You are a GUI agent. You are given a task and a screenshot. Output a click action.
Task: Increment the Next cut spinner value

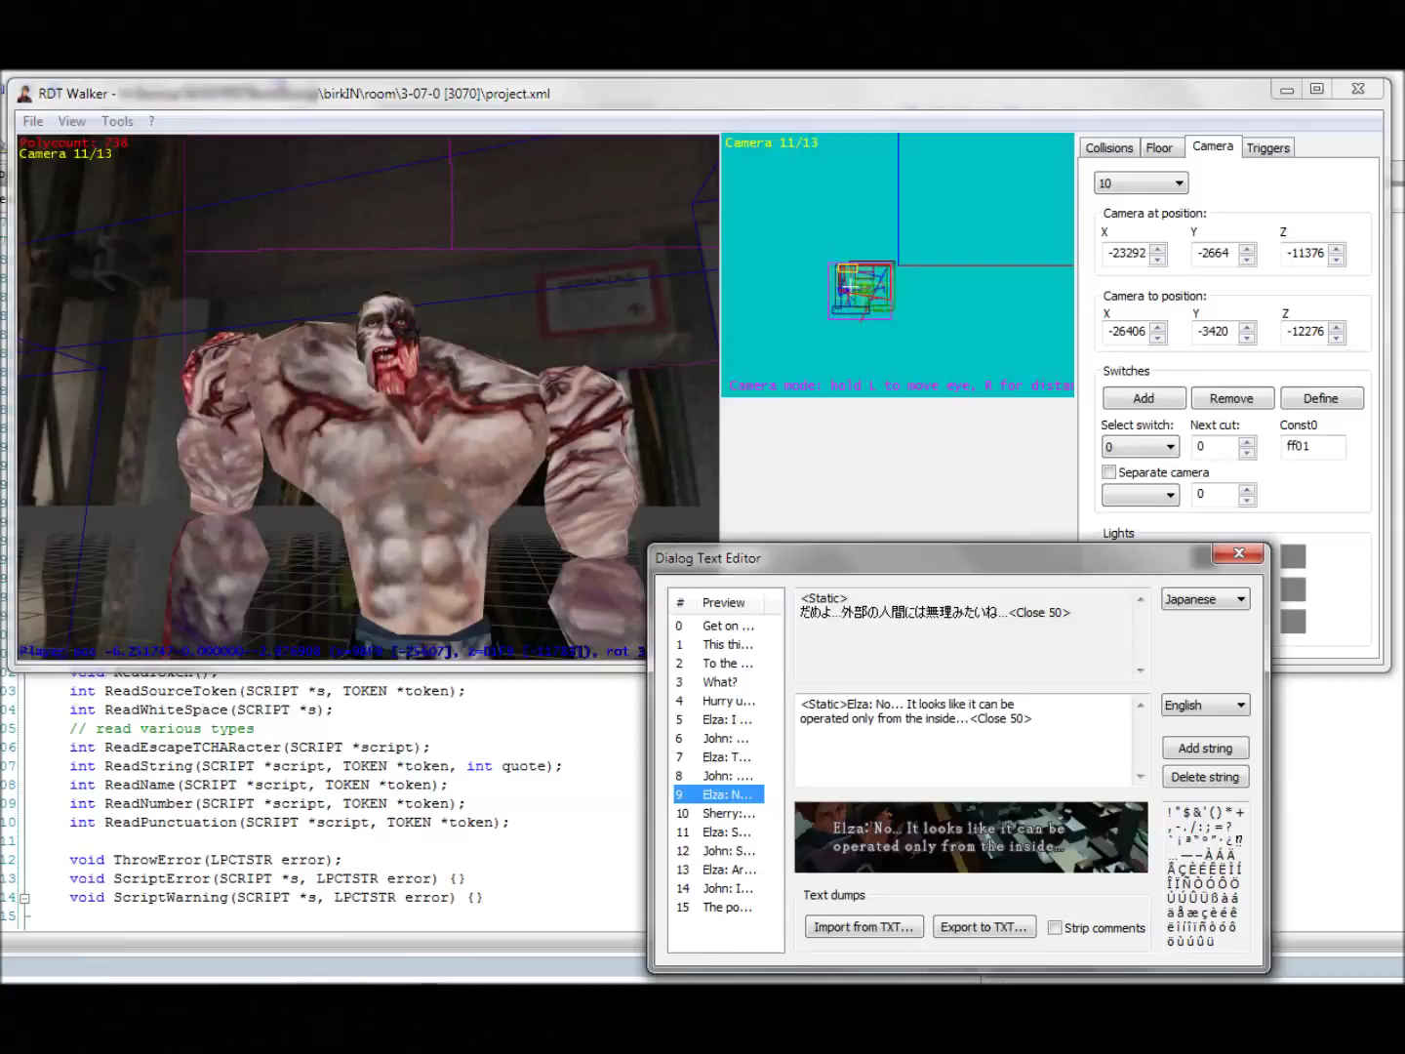[x=1247, y=441]
